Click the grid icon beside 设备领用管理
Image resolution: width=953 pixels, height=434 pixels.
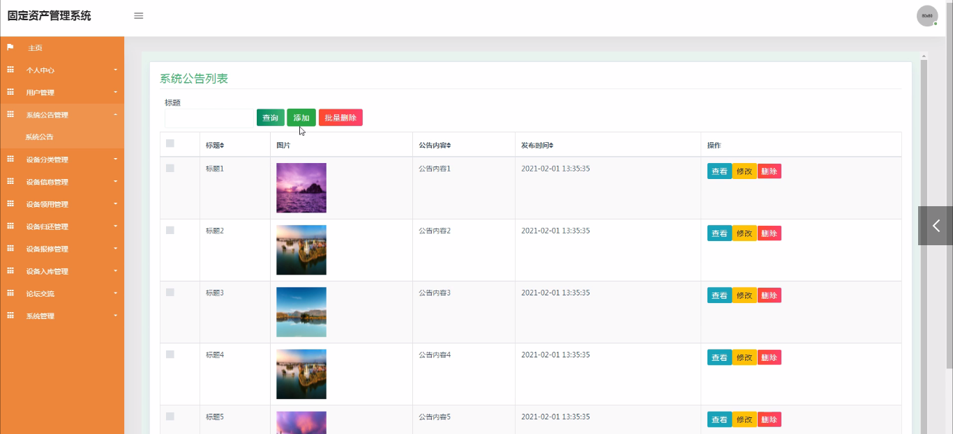point(10,203)
